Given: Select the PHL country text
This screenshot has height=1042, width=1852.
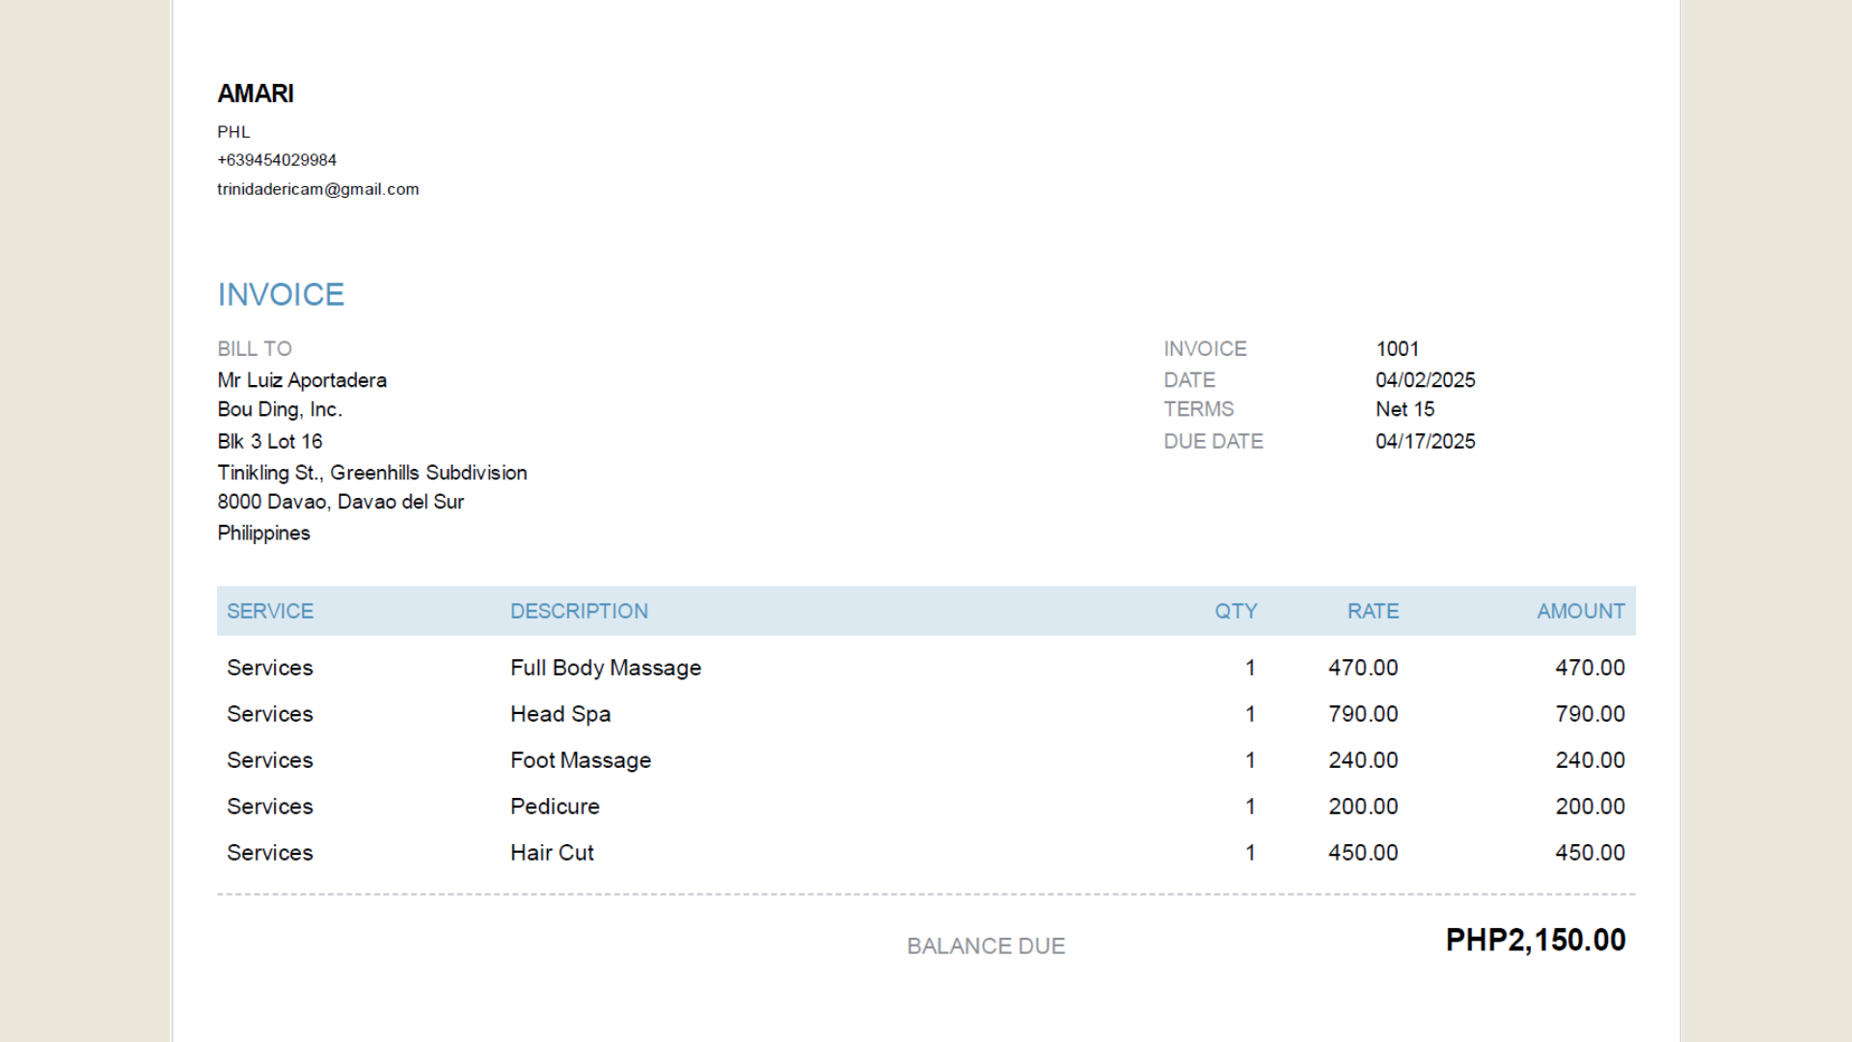Looking at the screenshot, I should 233,132.
